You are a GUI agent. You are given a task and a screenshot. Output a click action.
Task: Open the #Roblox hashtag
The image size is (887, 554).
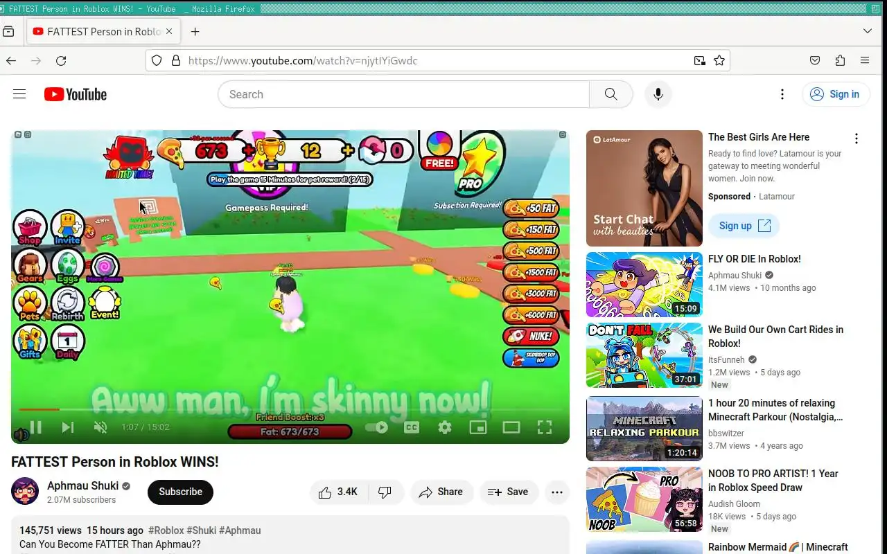[166, 530]
